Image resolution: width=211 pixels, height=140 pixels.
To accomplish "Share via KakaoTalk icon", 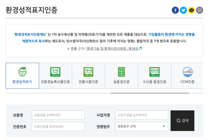I will (x=191, y=10).
